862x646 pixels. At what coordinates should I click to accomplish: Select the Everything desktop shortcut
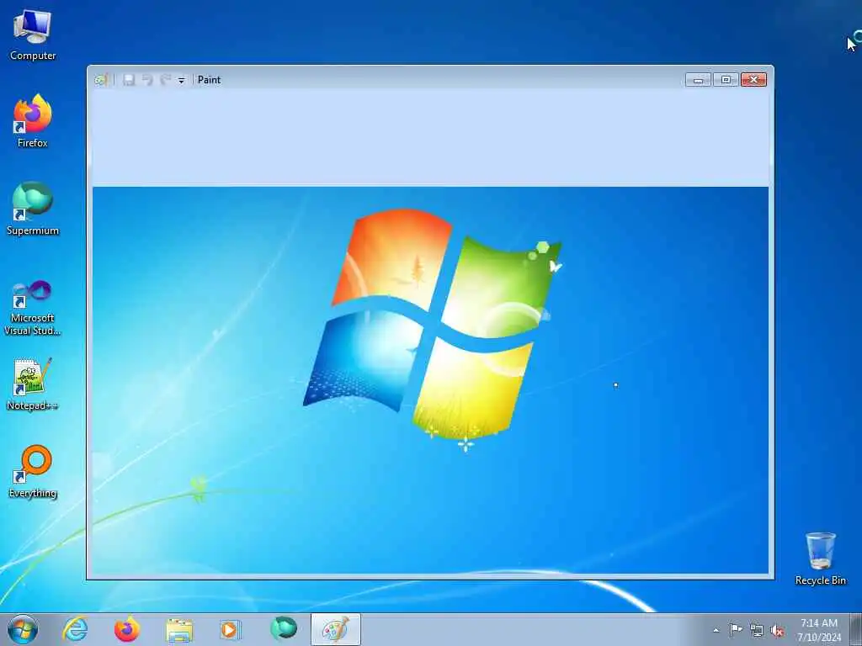pos(33,471)
